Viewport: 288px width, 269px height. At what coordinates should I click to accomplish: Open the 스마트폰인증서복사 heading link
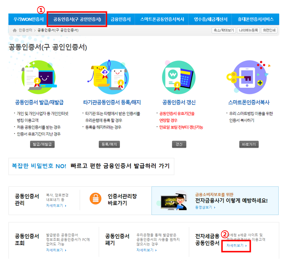click(x=249, y=102)
